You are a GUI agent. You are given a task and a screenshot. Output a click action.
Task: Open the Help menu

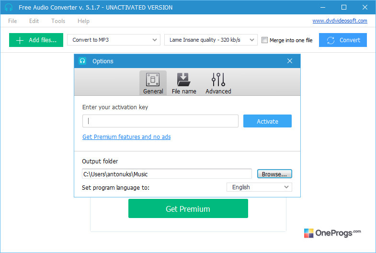coord(83,21)
